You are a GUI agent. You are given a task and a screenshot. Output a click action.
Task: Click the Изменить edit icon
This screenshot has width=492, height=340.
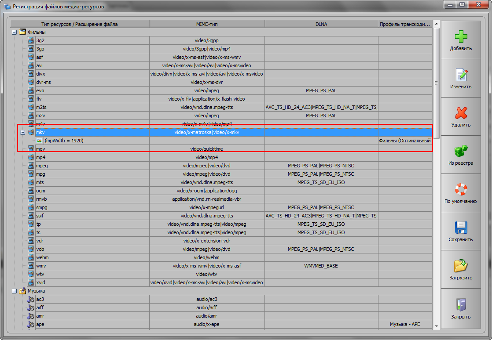(461, 75)
